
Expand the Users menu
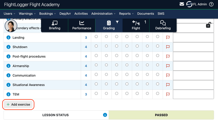[9, 14]
